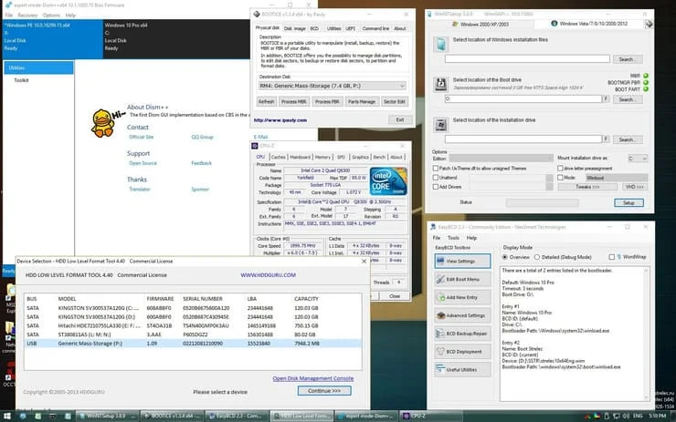Enable the Add Drivers checkbox
Viewport: 676px width, 422px height.
(436, 187)
